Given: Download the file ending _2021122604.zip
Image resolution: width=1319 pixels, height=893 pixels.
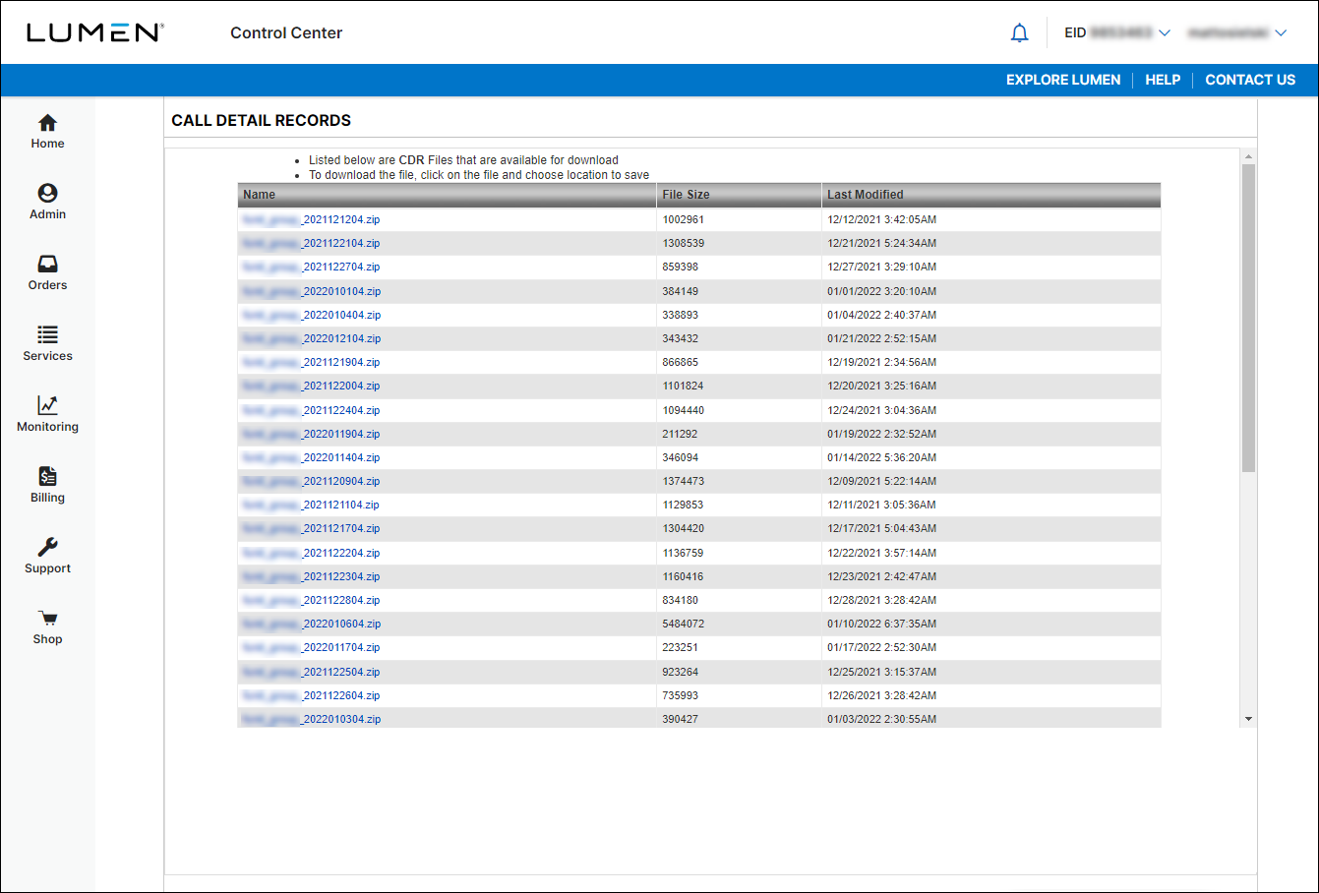Looking at the screenshot, I should [311, 695].
